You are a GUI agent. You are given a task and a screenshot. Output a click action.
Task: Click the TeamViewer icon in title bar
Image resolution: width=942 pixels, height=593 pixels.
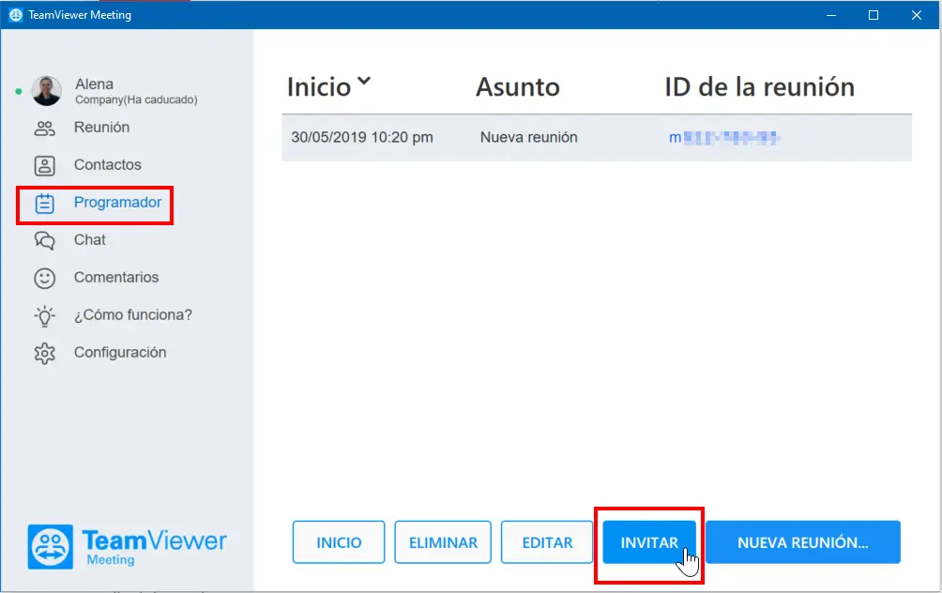coord(16,15)
